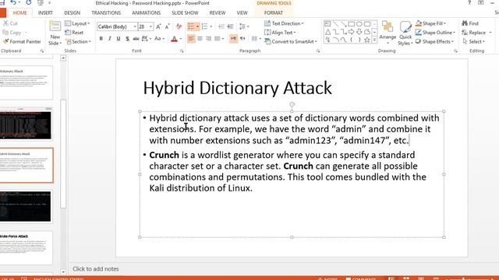The image size is (499, 280).
Task: Select the star shape in gallery
Action: click(367, 40)
